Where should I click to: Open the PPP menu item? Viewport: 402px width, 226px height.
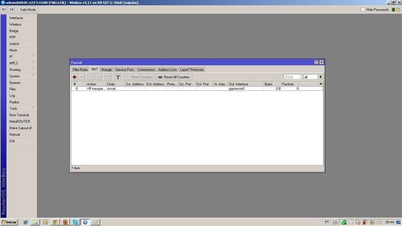[x=22, y=37]
